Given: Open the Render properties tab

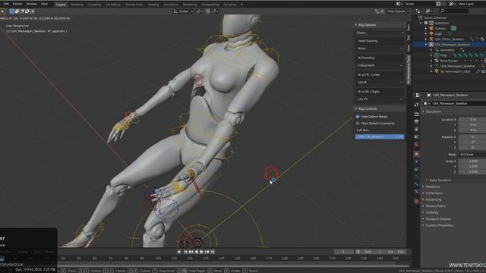Looking at the screenshot, I should point(417,115).
